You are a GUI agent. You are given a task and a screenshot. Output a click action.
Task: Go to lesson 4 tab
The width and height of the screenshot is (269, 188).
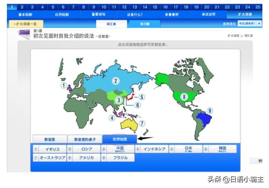43,7
